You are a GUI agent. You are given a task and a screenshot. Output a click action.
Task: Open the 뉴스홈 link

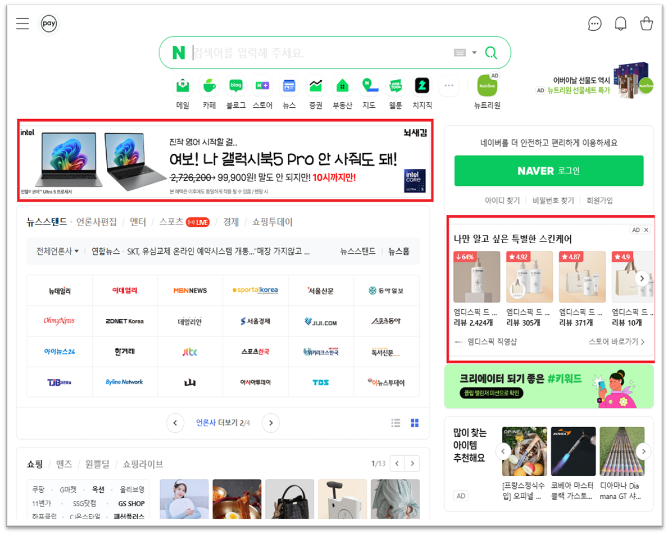point(399,252)
